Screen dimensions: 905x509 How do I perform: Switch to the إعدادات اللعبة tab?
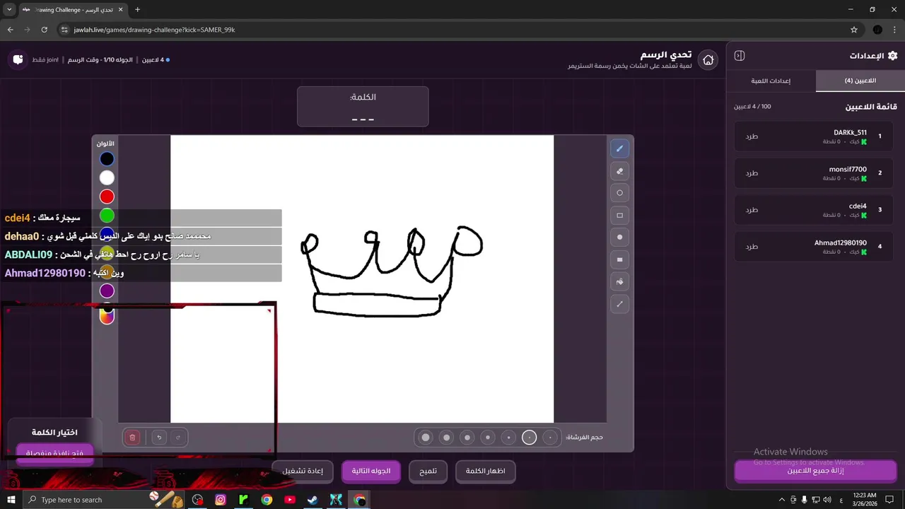click(x=771, y=81)
